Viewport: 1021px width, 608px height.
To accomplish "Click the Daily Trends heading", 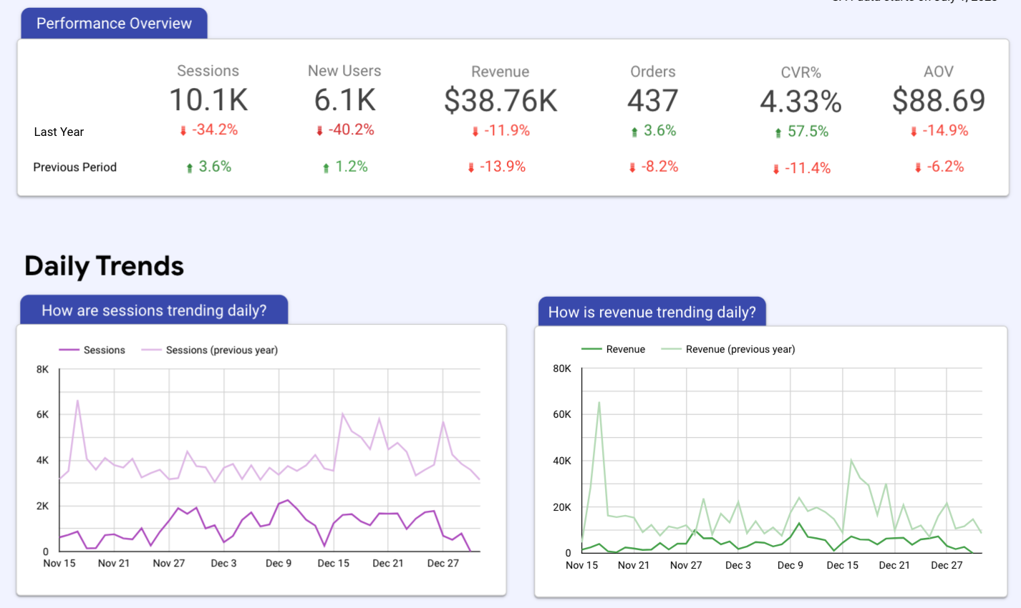I will pos(105,266).
